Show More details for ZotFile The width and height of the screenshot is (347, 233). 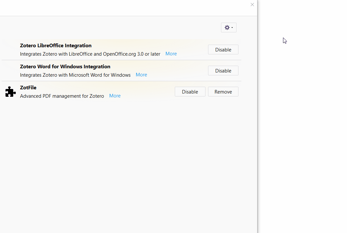[115, 96]
